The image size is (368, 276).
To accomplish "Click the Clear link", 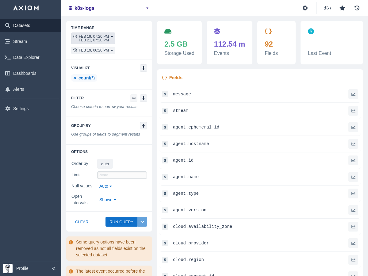I will pyautogui.click(x=82, y=222).
